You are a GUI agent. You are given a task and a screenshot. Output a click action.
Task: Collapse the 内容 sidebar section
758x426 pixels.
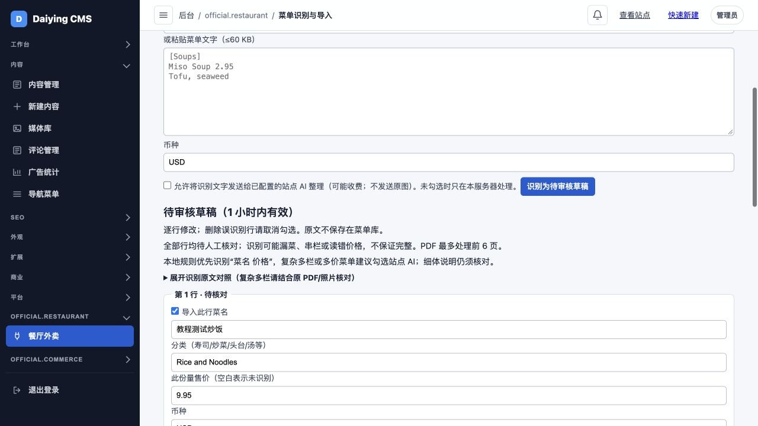70,65
